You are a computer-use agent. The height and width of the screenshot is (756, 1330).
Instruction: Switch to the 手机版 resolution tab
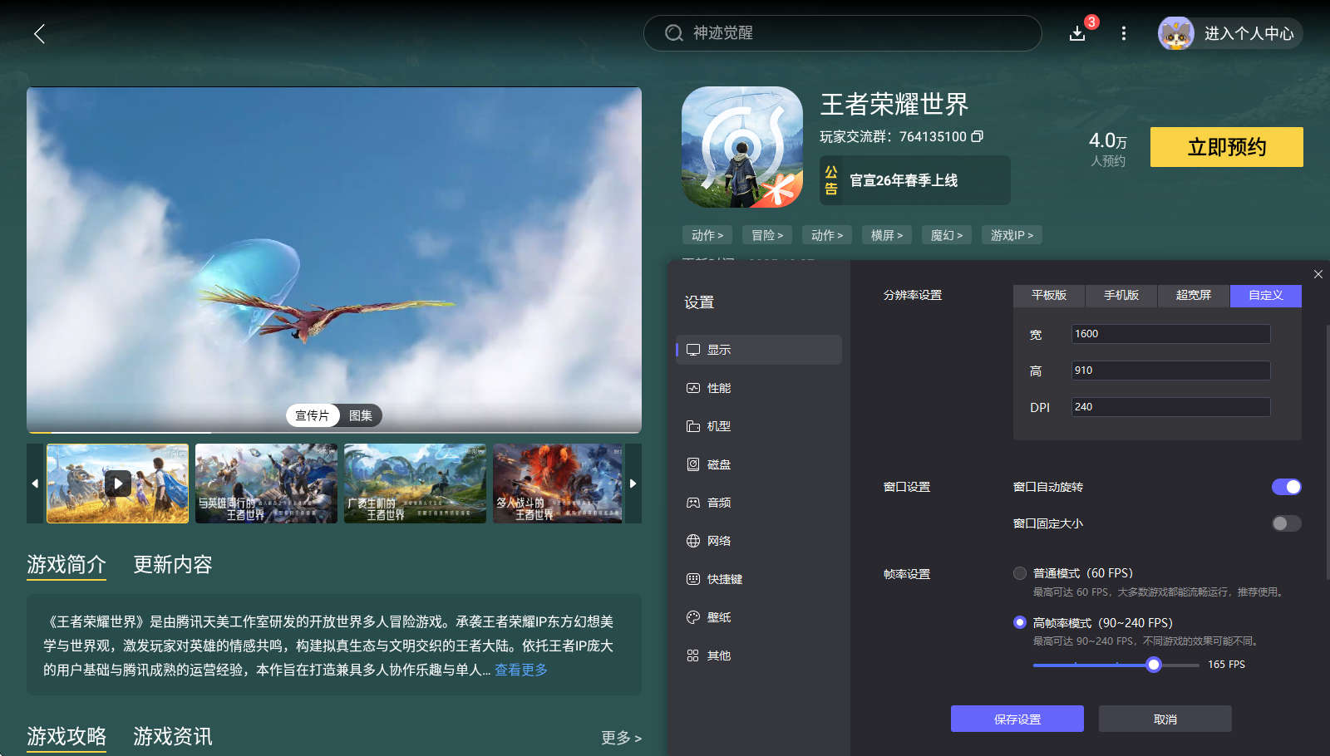point(1121,295)
